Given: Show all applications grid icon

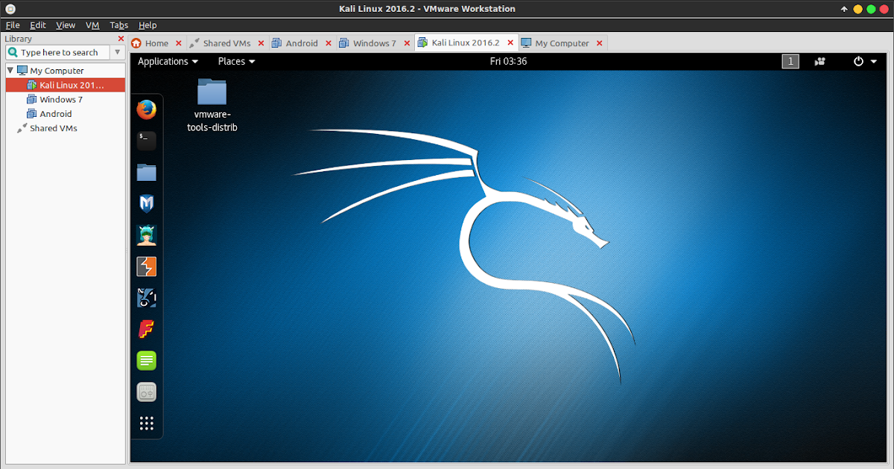Looking at the screenshot, I should coord(146,424).
